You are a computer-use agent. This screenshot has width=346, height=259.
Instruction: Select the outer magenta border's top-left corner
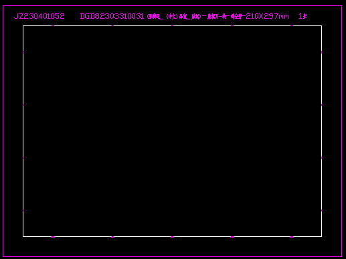[3, 6]
